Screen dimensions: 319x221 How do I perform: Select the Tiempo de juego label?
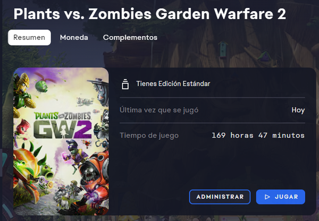[149, 135]
